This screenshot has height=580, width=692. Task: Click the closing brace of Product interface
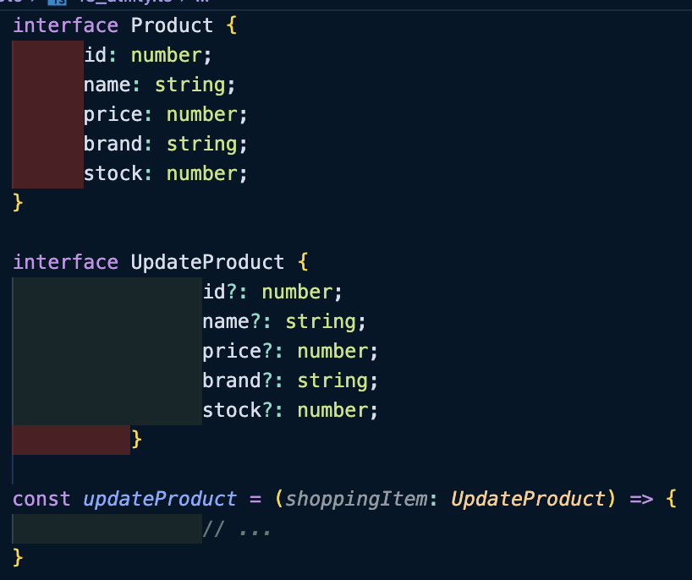pyautogui.click(x=18, y=203)
